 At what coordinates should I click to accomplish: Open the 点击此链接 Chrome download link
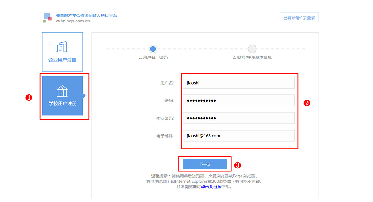(211, 187)
